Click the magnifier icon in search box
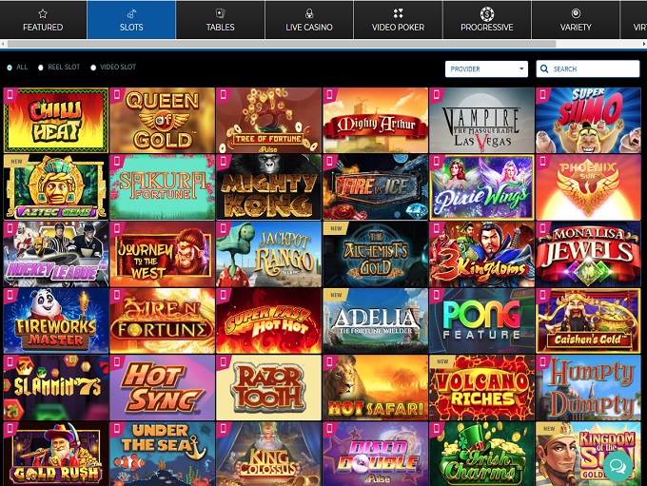647x486 pixels. point(544,68)
